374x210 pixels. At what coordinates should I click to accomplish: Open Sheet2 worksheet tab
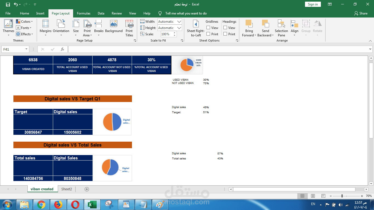67,189
